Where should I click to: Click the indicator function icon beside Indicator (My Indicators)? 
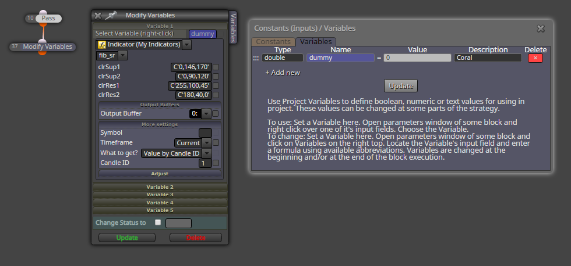pos(102,44)
